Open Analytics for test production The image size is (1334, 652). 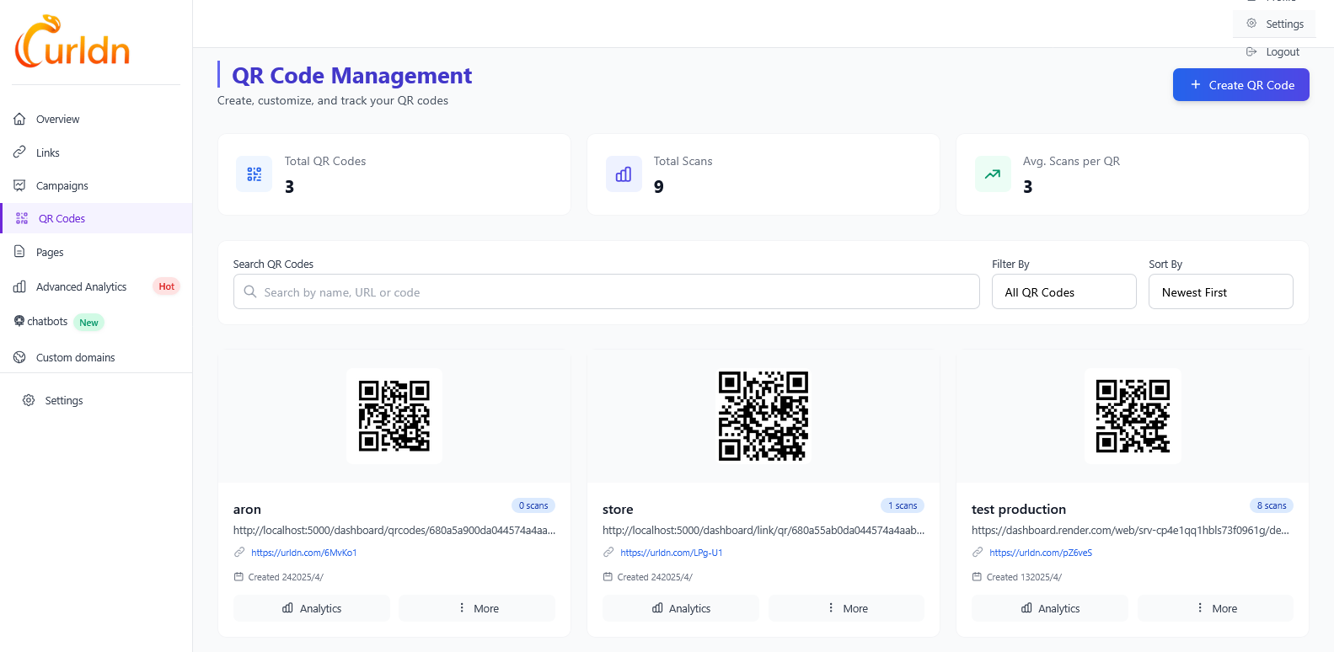tap(1049, 608)
